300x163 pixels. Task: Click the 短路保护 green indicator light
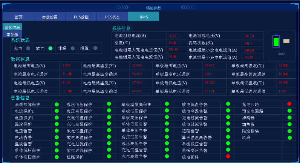pos(109,156)
